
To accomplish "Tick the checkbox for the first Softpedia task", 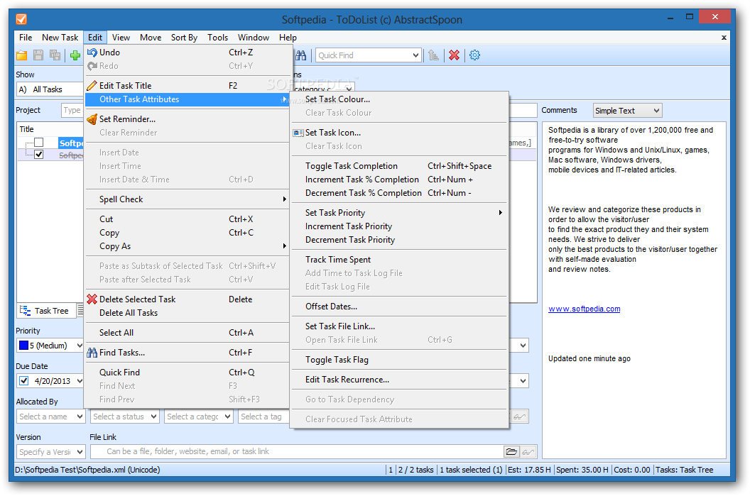I will 39,143.
